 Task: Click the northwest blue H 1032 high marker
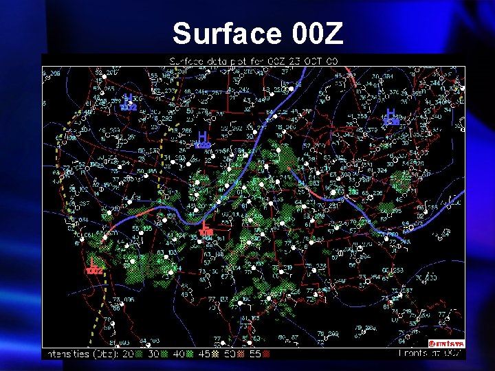(x=129, y=102)
